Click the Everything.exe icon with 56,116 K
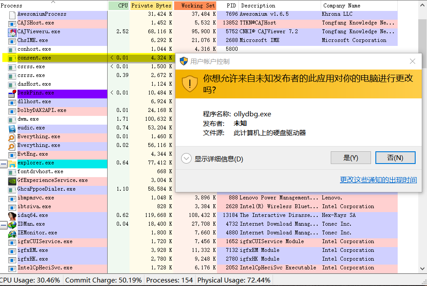 [12, 146]
